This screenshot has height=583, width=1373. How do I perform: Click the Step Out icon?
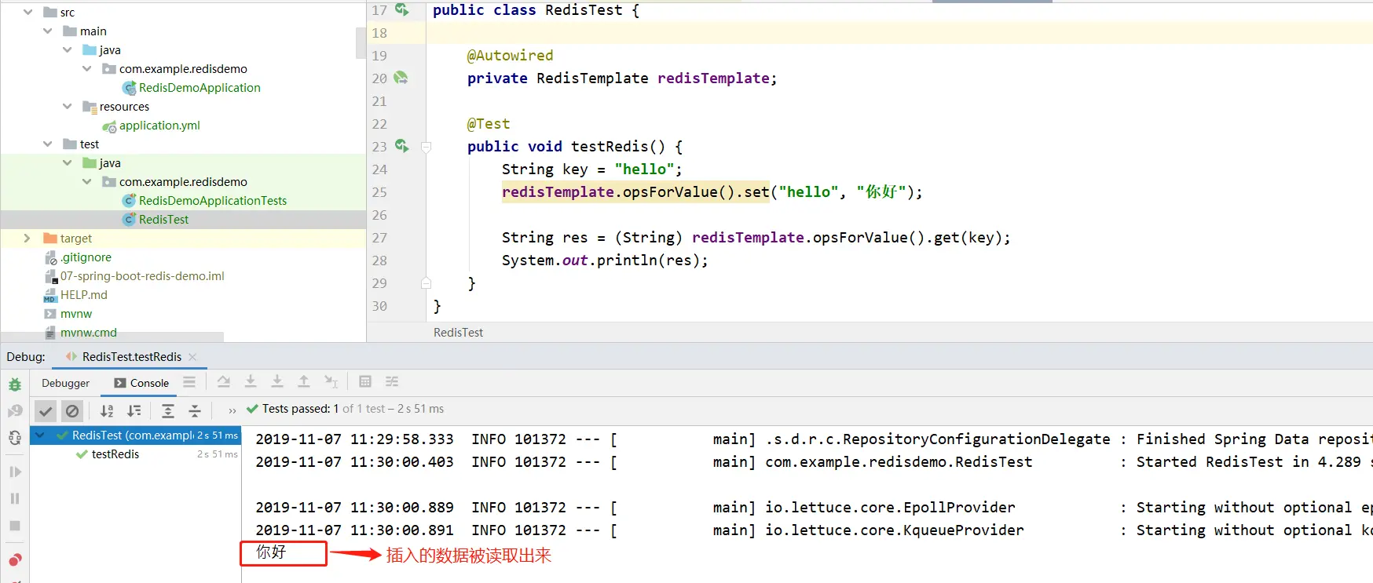(x=304, y=382)
